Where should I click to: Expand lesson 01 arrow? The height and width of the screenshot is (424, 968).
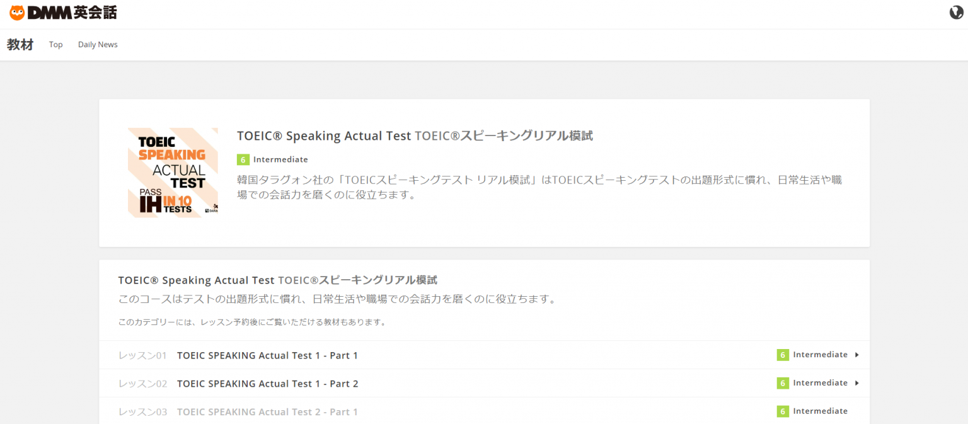[x=857, y=355]
